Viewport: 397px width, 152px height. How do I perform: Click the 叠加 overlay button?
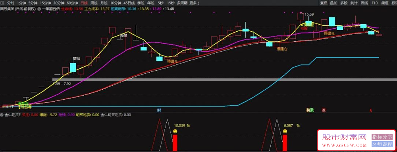[x=333, y=3]
